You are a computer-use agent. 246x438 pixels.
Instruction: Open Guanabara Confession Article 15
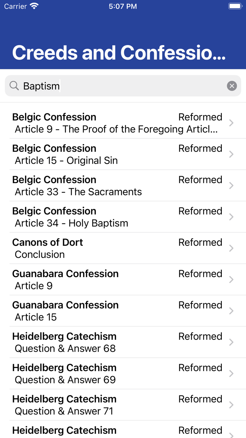click(x=105, y=311)
